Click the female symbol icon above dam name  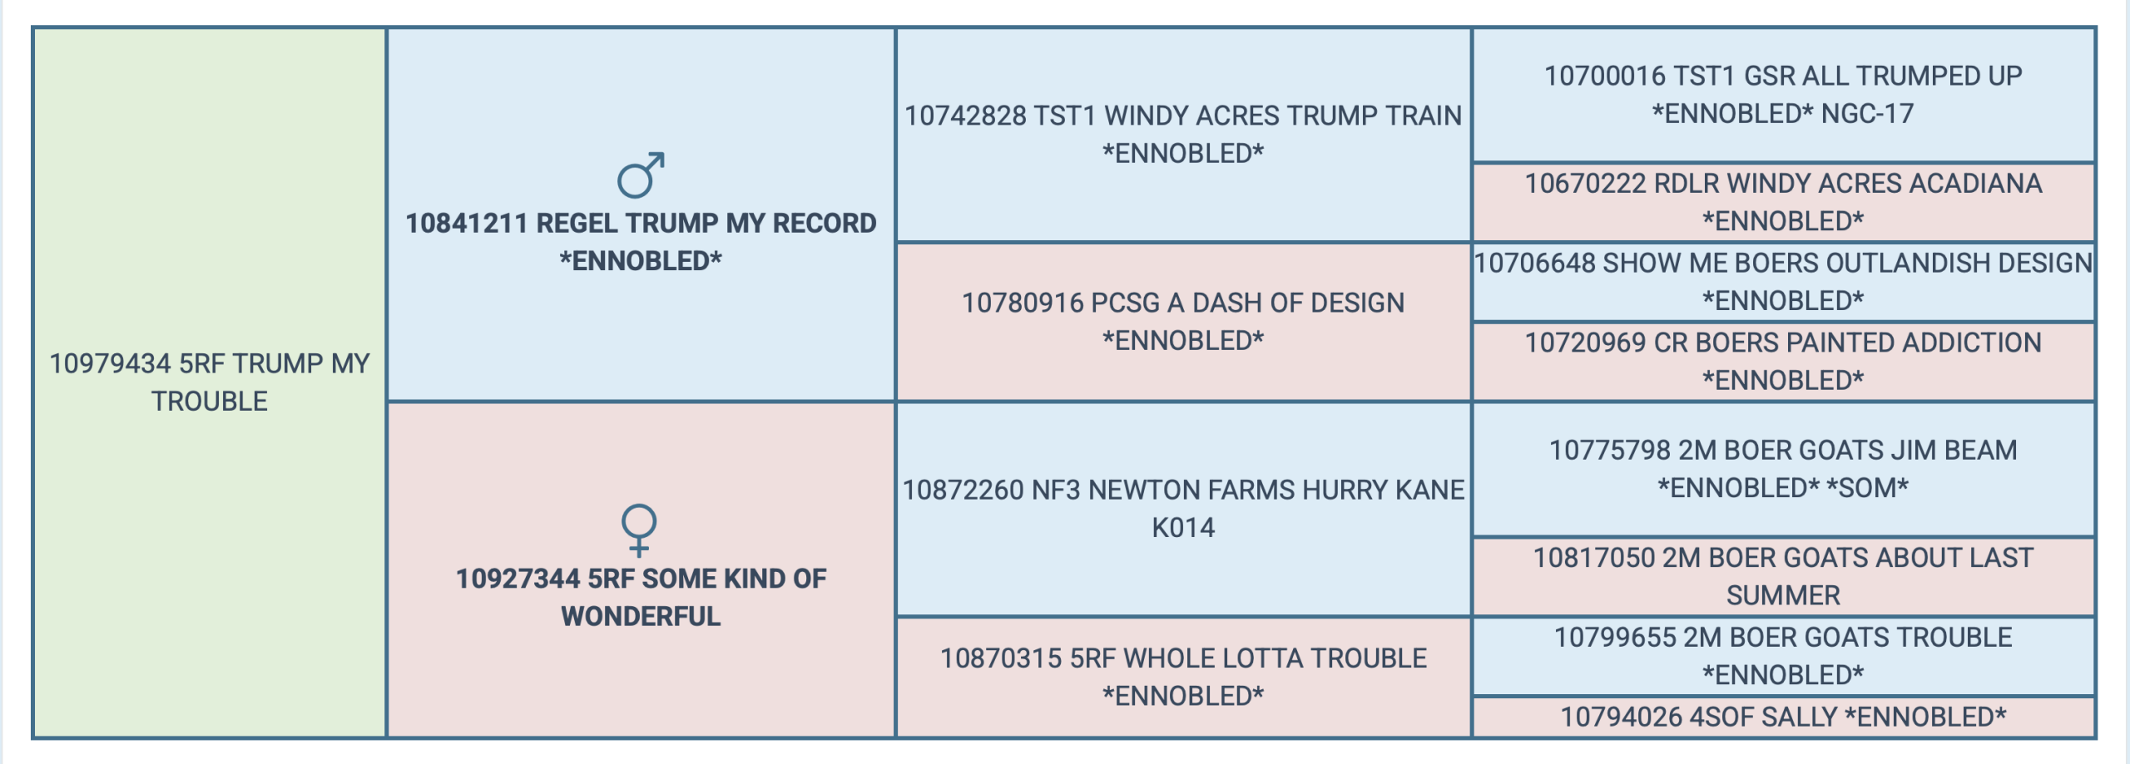tap(639, 530)
